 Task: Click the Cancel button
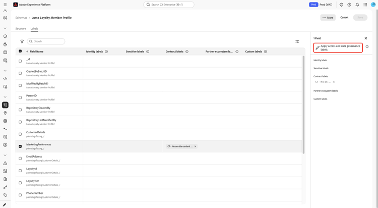[x=344, y=17]
